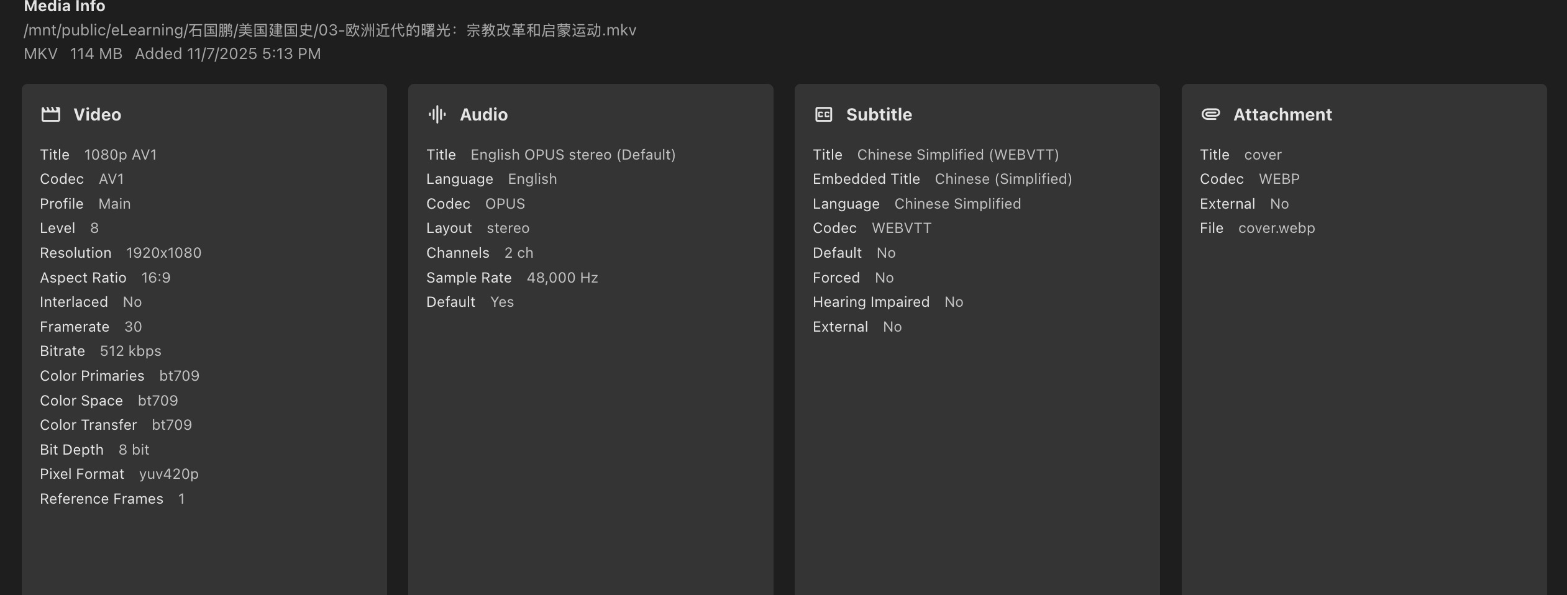This screenshot has height=595, width=1567.
Task: Click the Hearing Impaired value
Action: pyautogui.click(x=953, y=302)
